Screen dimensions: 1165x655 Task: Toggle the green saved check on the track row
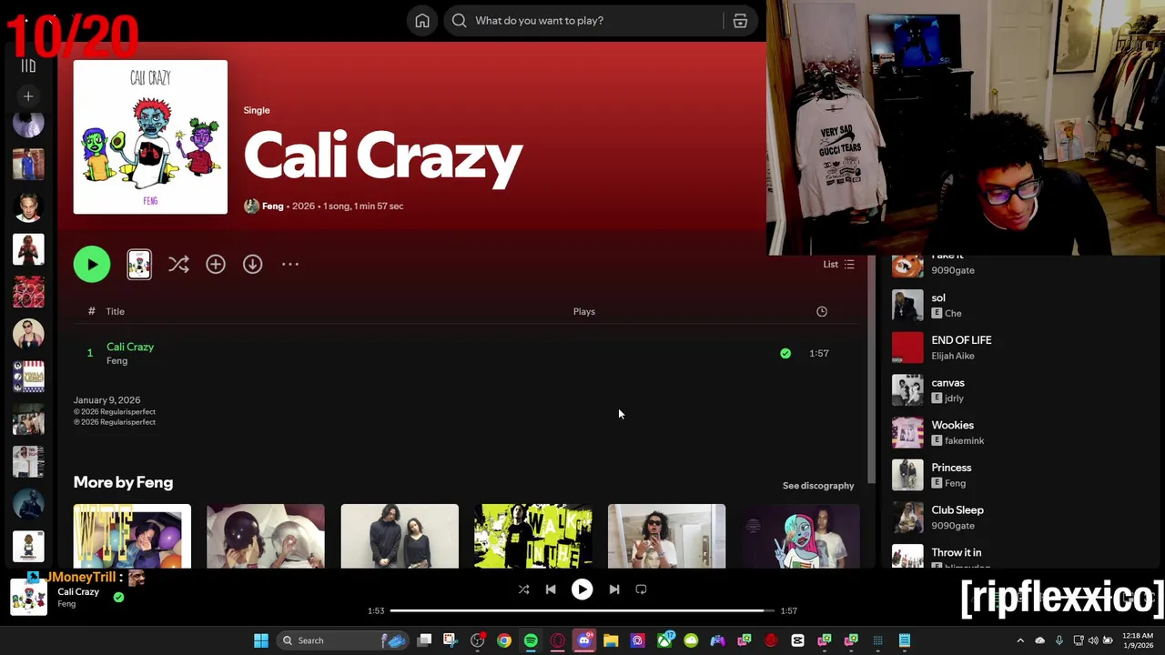785,353
